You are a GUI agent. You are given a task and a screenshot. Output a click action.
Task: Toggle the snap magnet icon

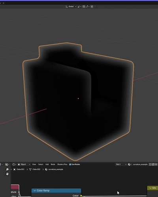[x=84, y=7]
